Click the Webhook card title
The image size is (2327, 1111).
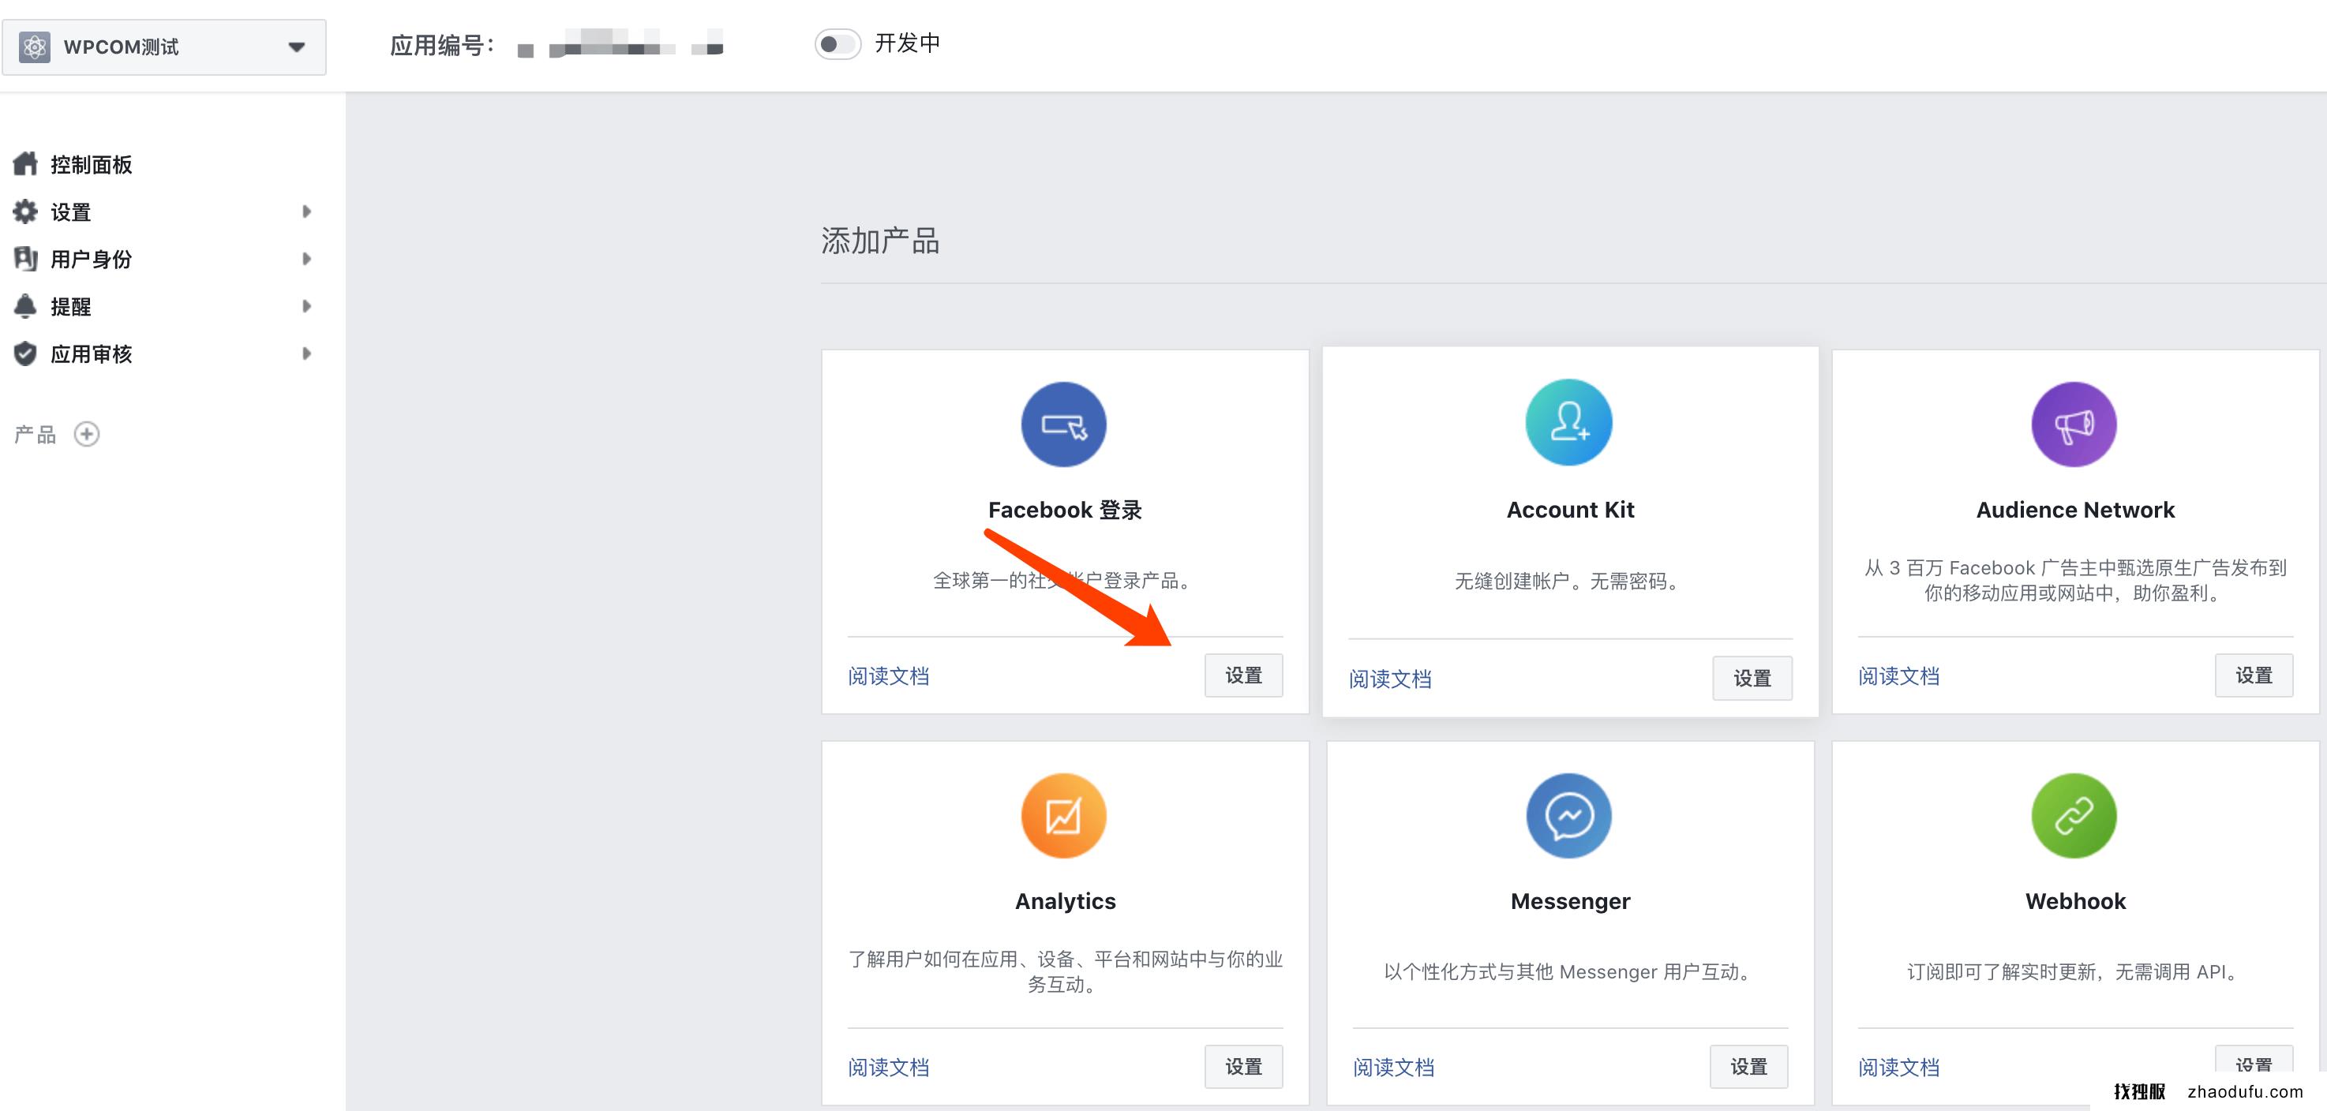coord(2075,900)
